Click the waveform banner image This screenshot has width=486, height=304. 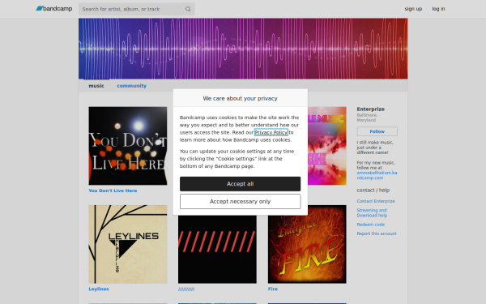click(x=243, y=49)
